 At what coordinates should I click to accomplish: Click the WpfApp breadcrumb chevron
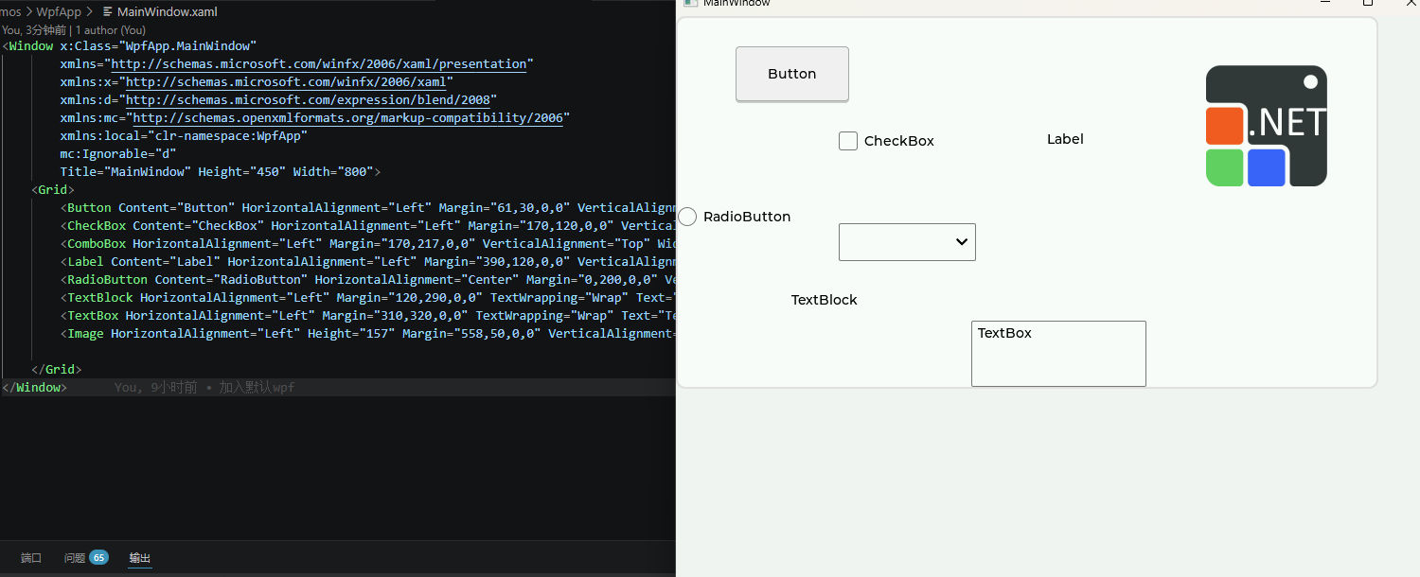tap(90, 11)
